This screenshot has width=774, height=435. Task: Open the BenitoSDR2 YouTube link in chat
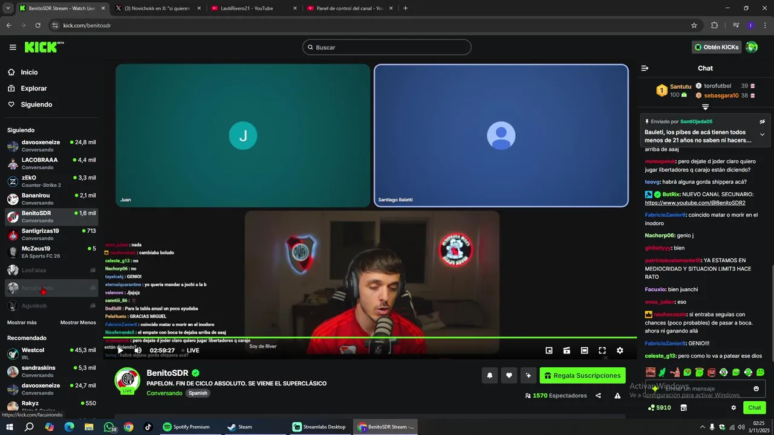click(x=695, y=203)
